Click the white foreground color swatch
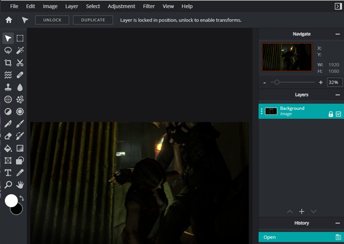This screenshot has width=344, height=244. click(11, 200)
